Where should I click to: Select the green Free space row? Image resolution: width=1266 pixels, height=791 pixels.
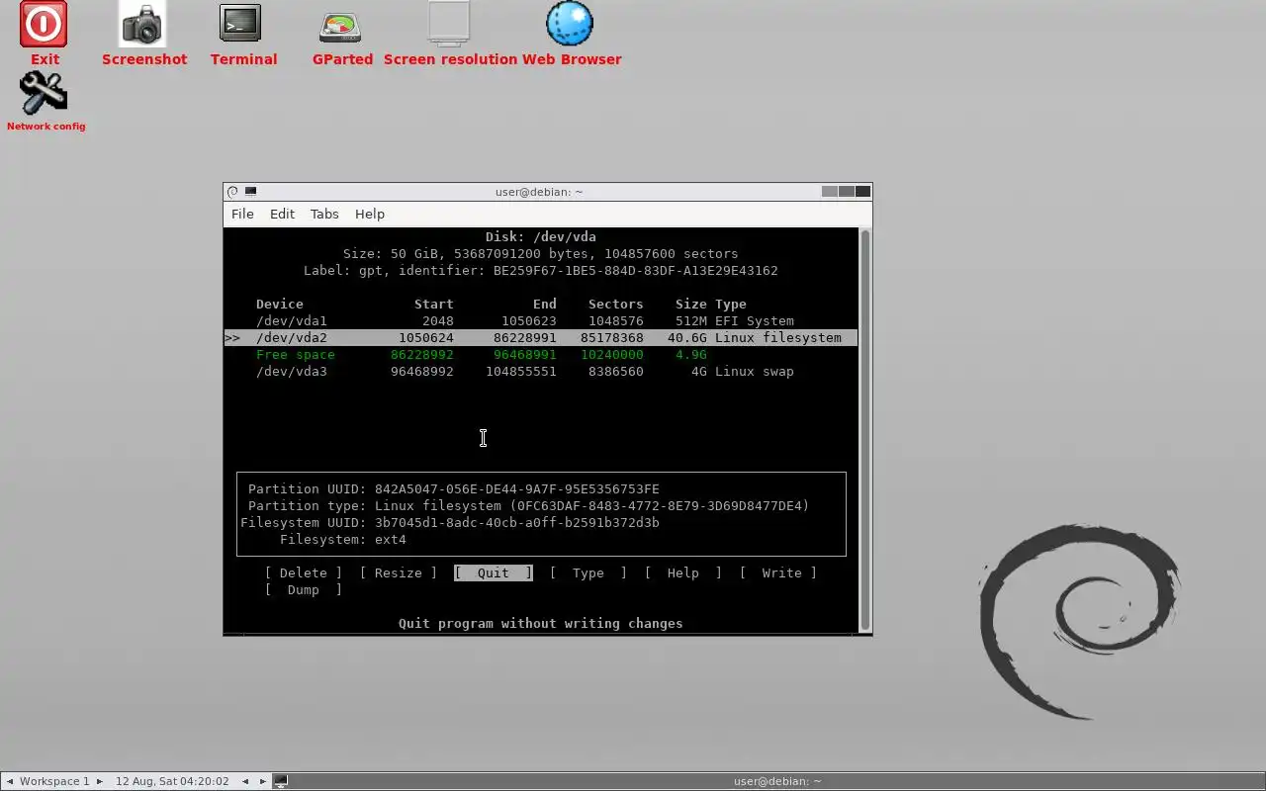click(x=541, y=355)
